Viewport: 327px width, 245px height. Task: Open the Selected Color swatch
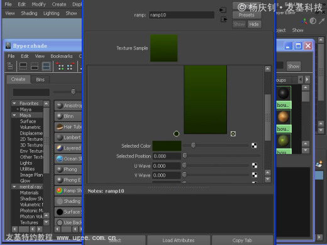tap(167, 146)
